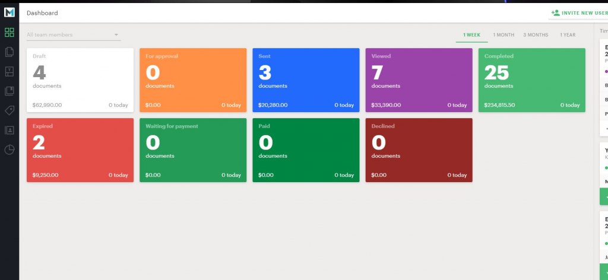Open the purple Viewed documents card

(419, 80)
